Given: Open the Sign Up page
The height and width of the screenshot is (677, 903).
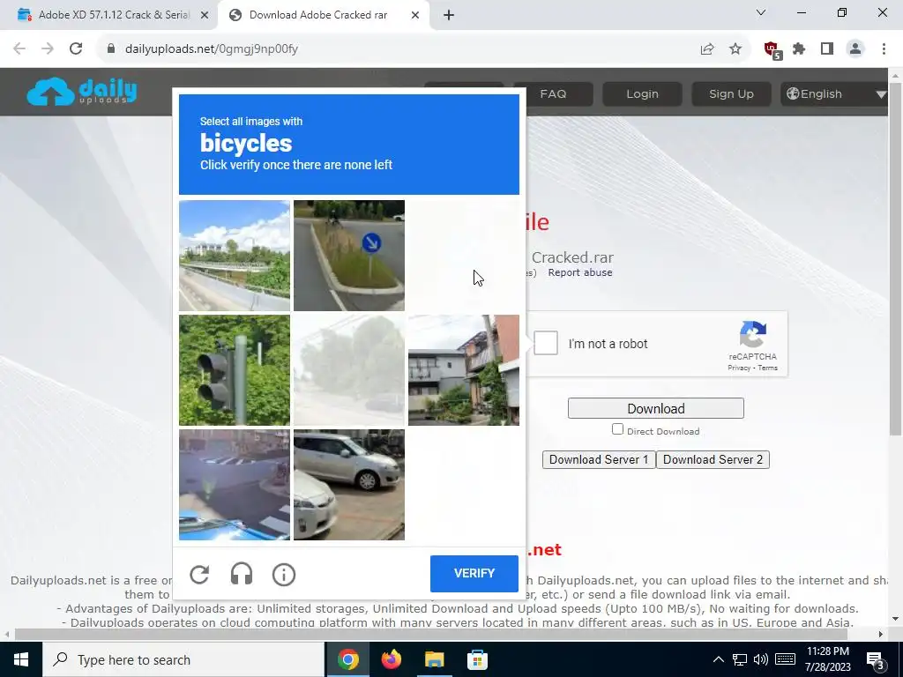Looking at the screenshot, I should click(731, 93).
